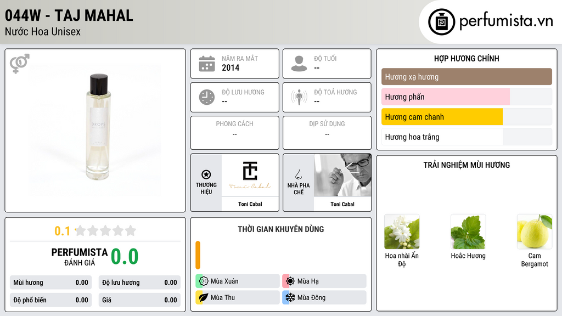Click the sillage icon beside Độ Toả Hương
The image size is (562, 316).
click(x=299, y=97)
